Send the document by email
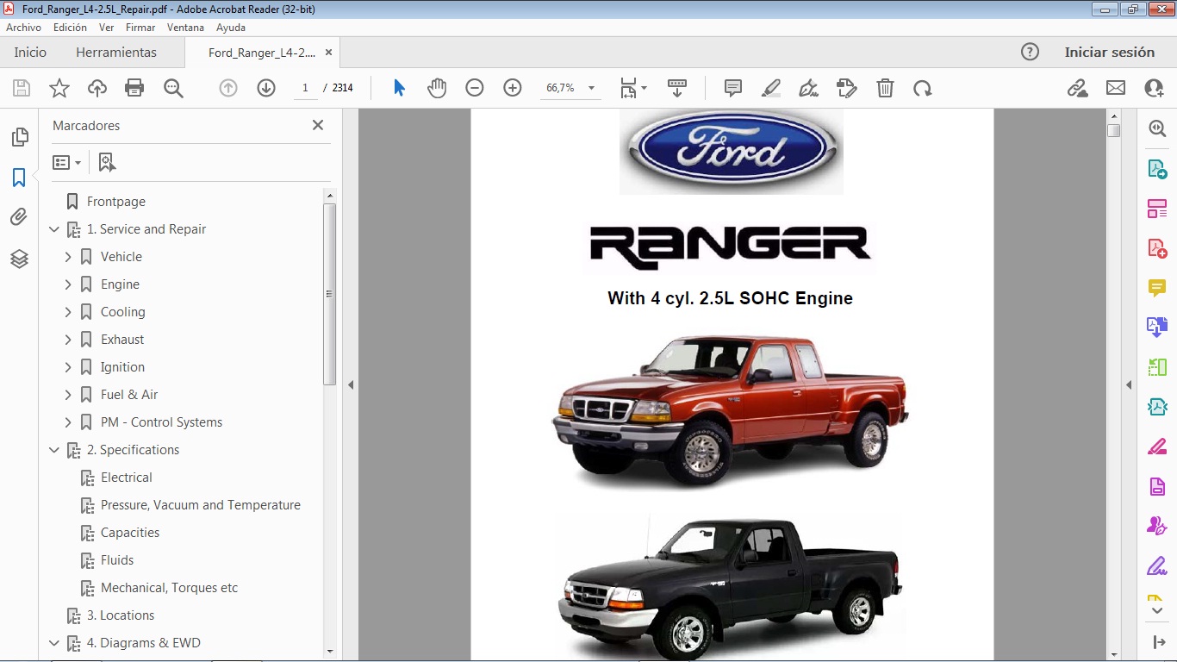Image resolution: width=1177 pixels, height=662 pixels. 1116,87
